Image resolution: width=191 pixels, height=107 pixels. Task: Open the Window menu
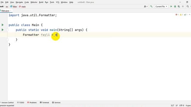(x=64, y=2)
